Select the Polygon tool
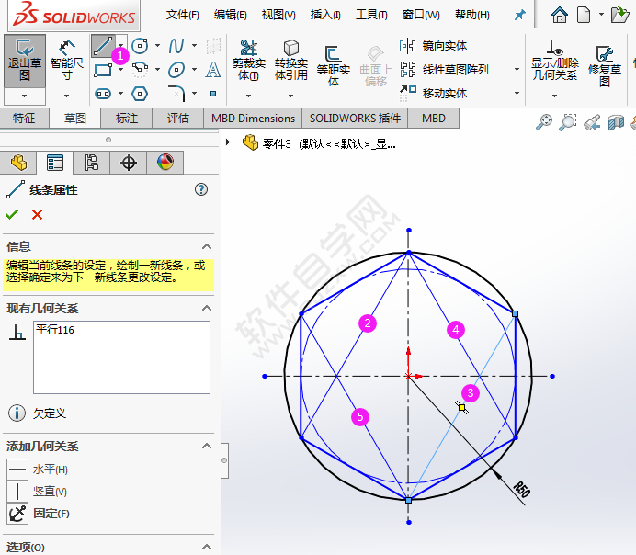This screenshot has width=636, height=555. [x=140, y=94]
